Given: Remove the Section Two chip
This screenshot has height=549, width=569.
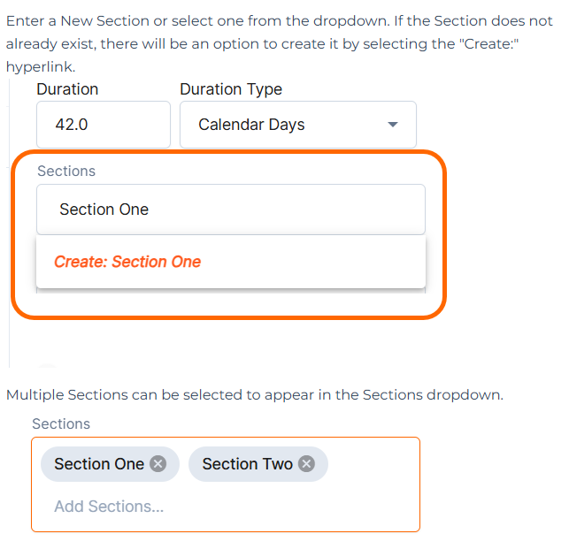Looking at the screenshot, I should click(306, 464).
